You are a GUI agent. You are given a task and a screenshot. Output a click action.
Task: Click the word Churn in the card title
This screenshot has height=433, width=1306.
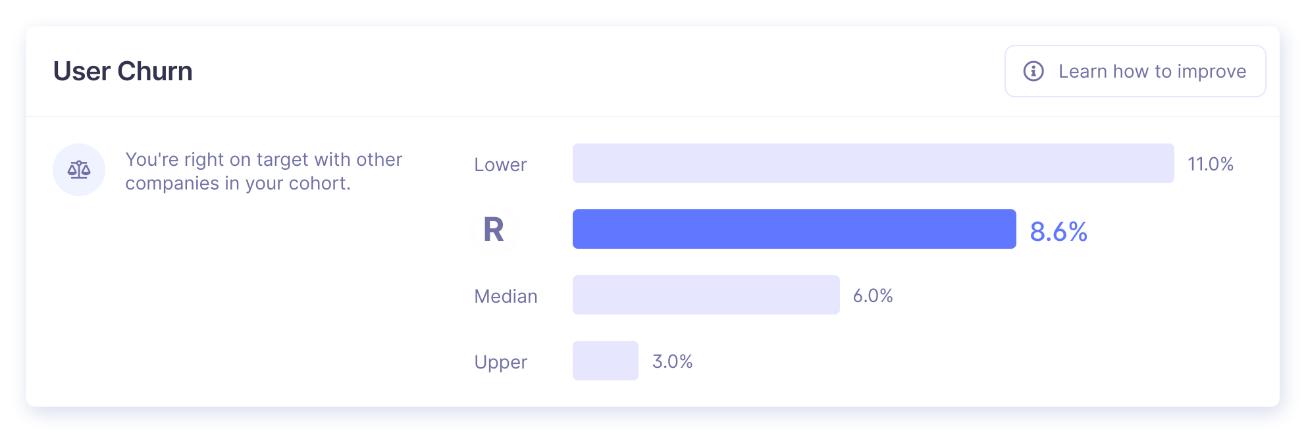click(x=155, y=71)
